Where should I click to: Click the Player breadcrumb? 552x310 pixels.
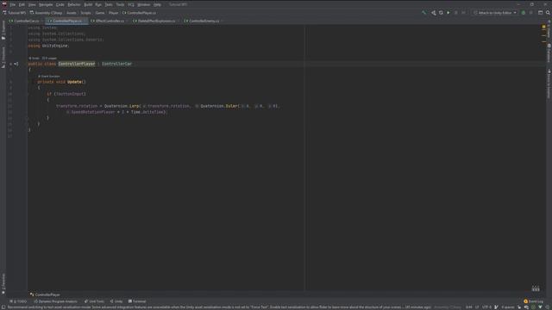click(113, 13)
